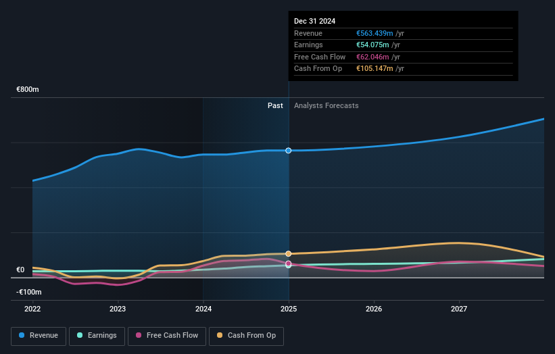The width and height of the screenshot is (555, 354).
Task: Click the Analysts Forecasts label
Action: point(327,105)
